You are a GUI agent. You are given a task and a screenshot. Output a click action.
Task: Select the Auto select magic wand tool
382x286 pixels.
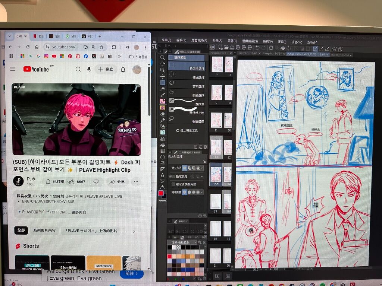click(x=163, y=89)
